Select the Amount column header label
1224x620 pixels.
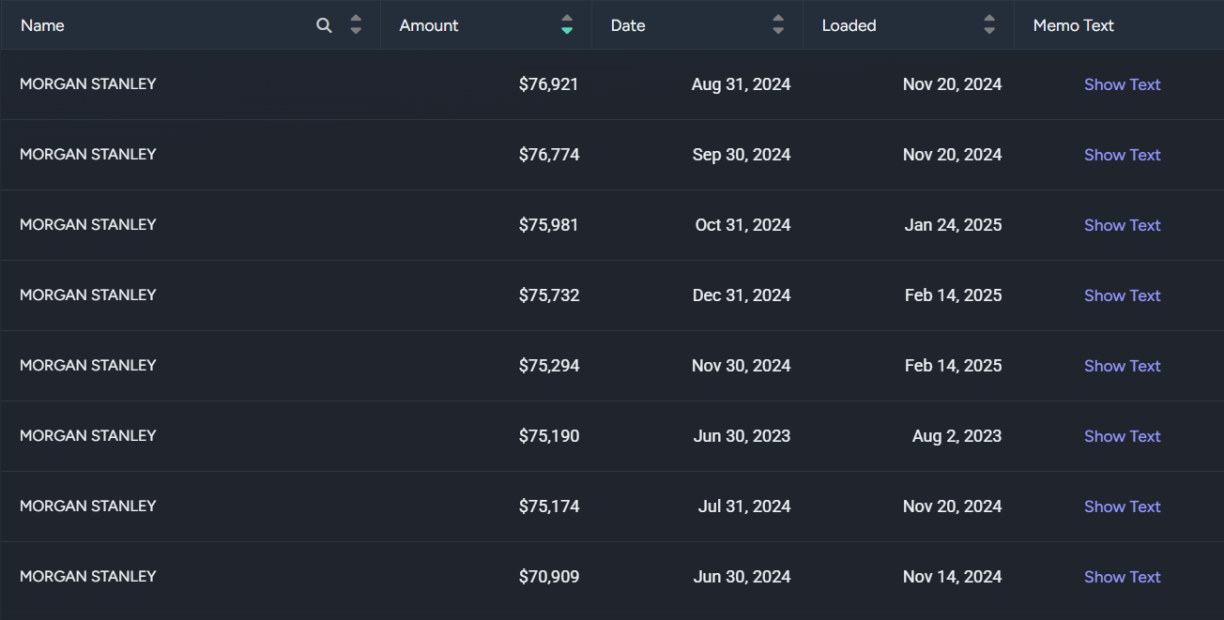[x=429, y=25]
